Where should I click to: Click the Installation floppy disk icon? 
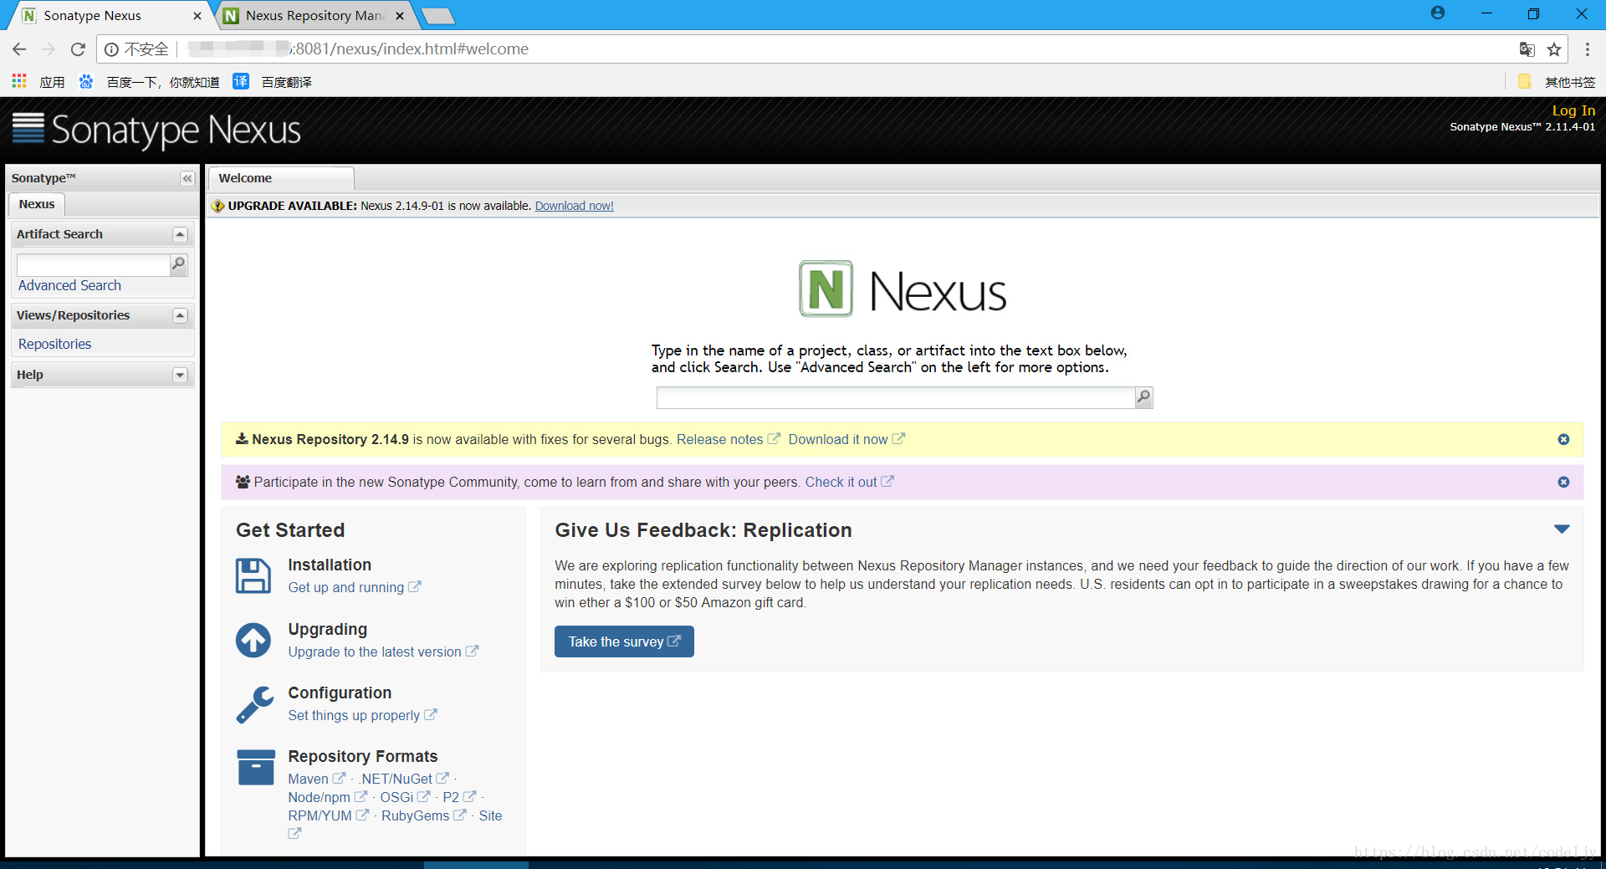(253, 575)
